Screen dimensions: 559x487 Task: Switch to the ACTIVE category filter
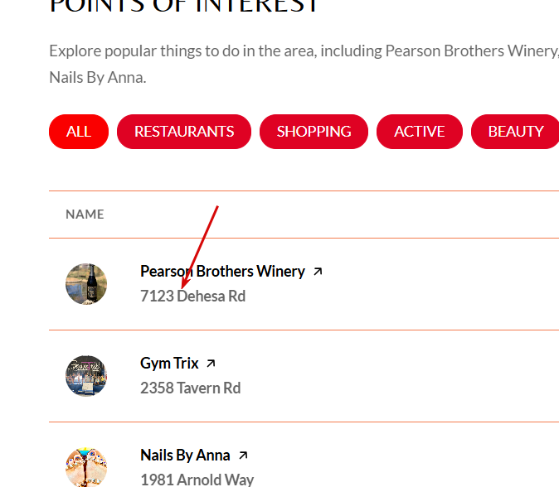coord(419,132)
